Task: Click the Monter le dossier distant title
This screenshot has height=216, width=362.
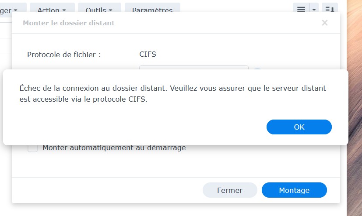Action: click(68, 23)
